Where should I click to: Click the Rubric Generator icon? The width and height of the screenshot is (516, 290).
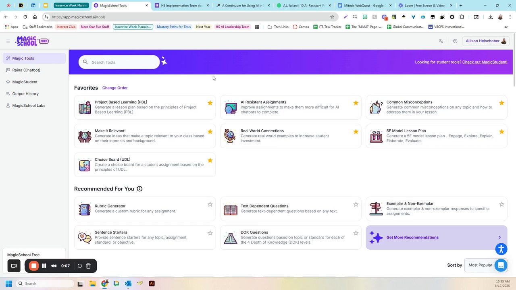pos(85,209)
